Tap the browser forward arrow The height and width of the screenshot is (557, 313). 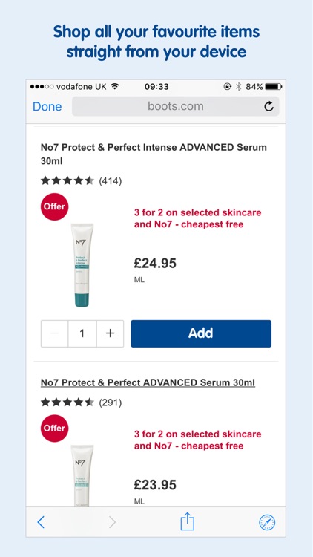(112, 522)
